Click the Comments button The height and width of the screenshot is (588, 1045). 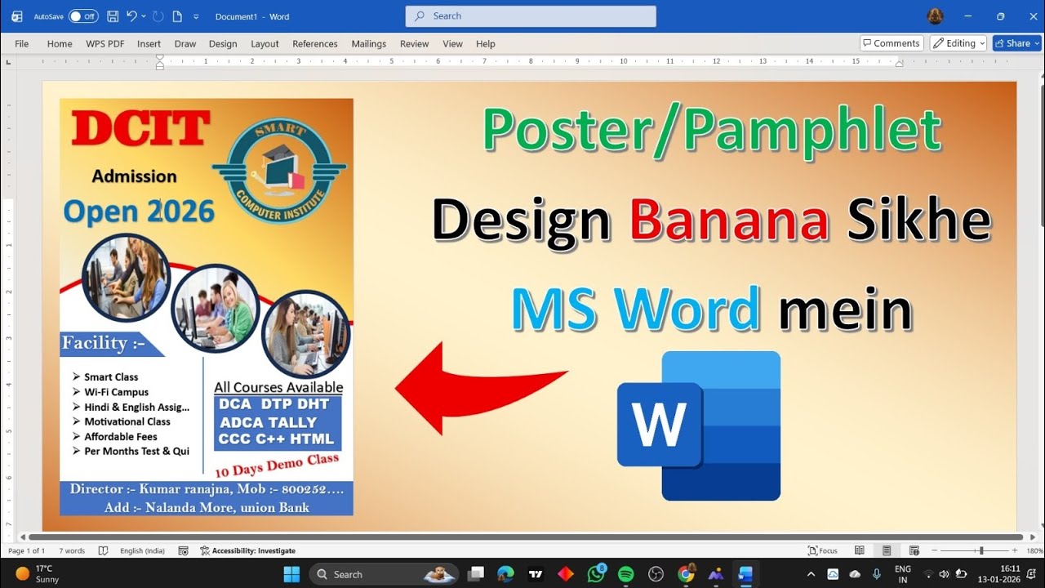pyautogui.click(x=892, y=43)
